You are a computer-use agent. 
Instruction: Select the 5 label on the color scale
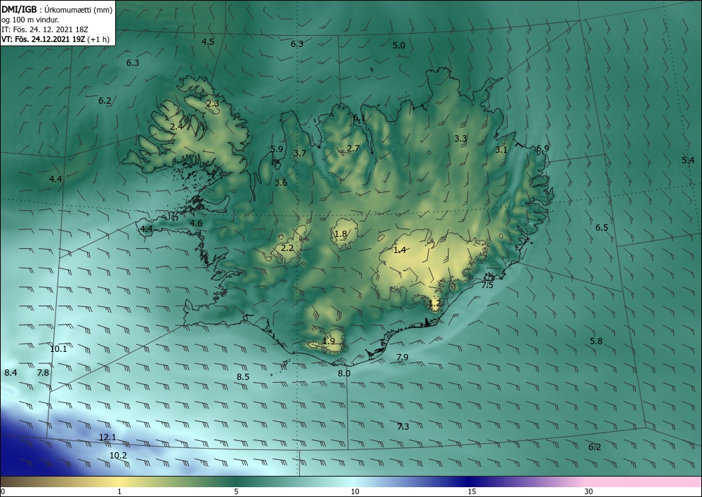[236, 491]
